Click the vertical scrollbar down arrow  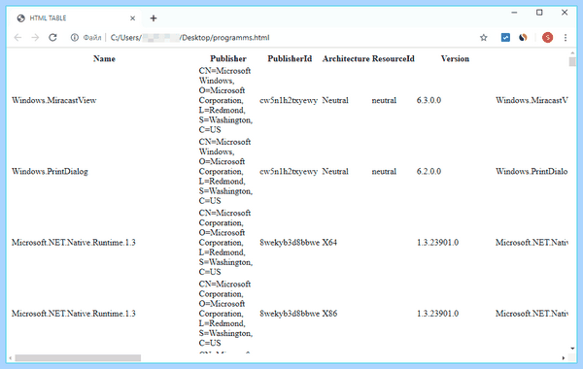[572, 349]
